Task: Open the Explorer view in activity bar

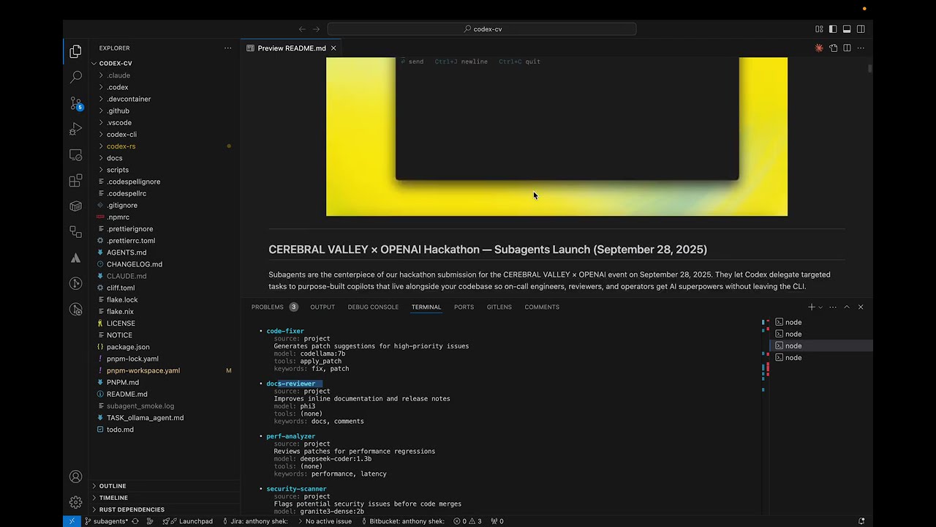Action: tap(75, 51)
